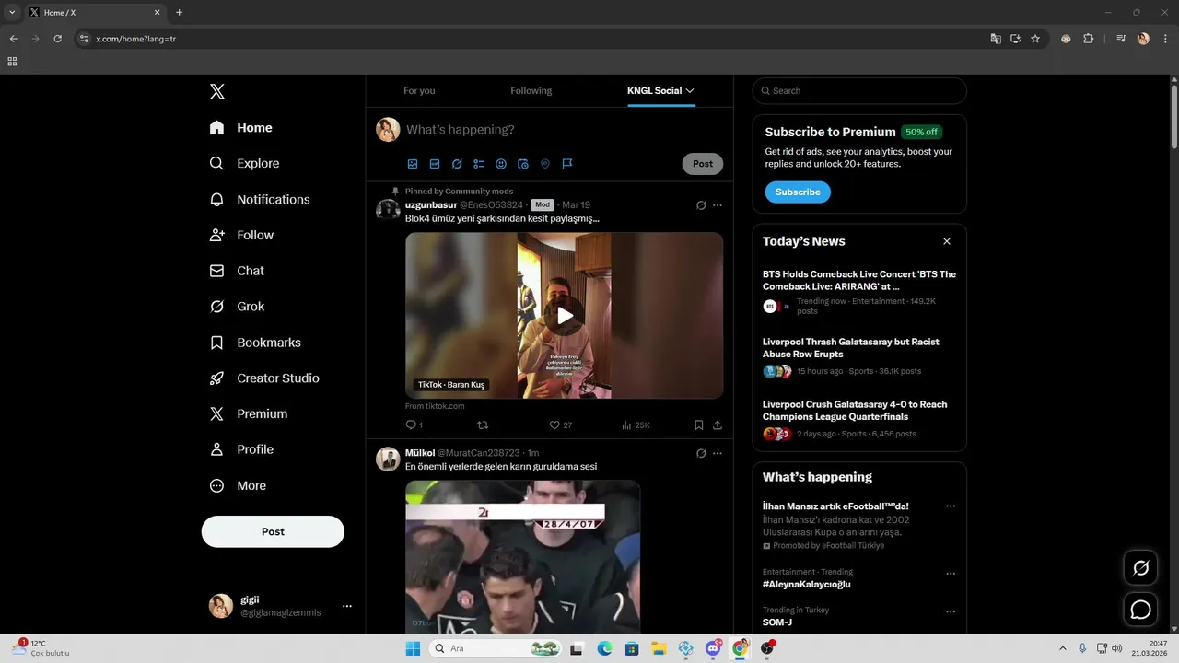Viewport: 1179px width, 663px height.
Task: Open floating Grok button
Action: (1140, 568)
